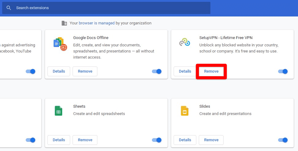Screen dimensions: 298x151
Task: Toggle the switch below the ad-blocking extension's switch
Action: coord(31,140)
